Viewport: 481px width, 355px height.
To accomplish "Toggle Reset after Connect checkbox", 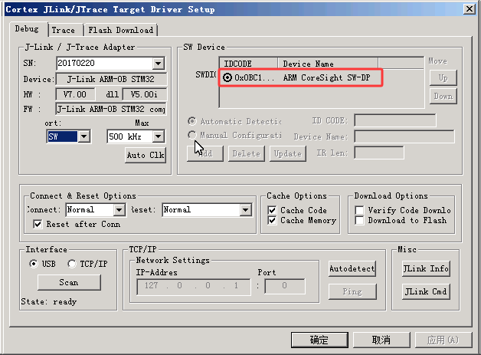I will click(38, 224).
